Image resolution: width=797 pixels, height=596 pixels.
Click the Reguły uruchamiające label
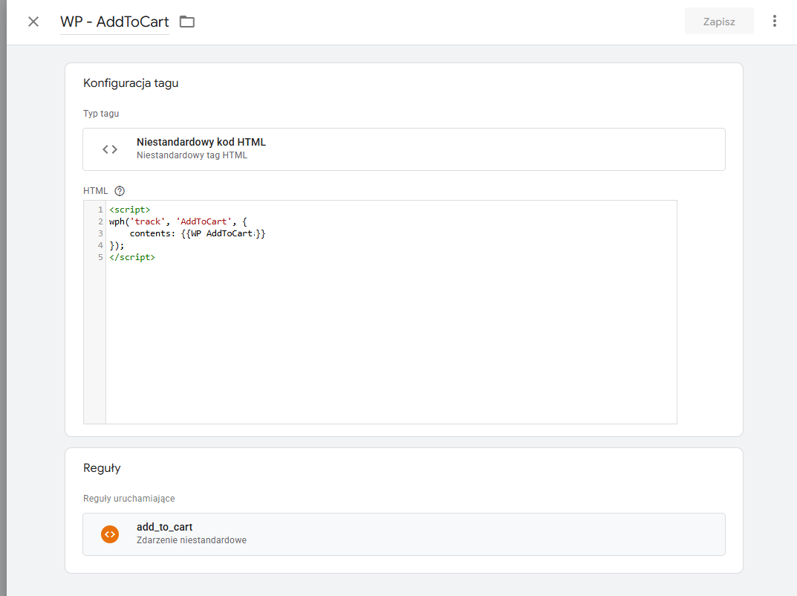[x=129, y=499]
